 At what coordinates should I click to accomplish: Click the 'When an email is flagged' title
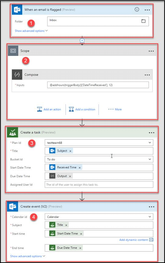43,10
